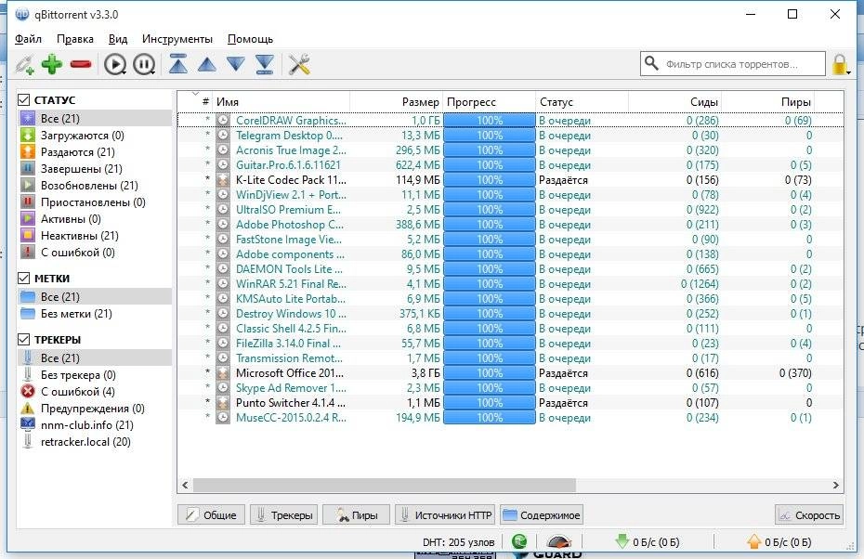Filter by Завершены (21)
The height and width of the screenshot is (559, 864).
94,168
